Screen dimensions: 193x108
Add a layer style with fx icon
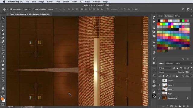167,106
